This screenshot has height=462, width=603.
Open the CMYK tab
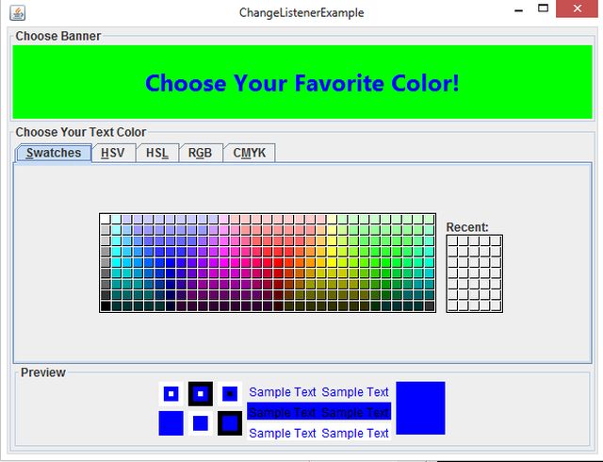(x=249, y=153)
